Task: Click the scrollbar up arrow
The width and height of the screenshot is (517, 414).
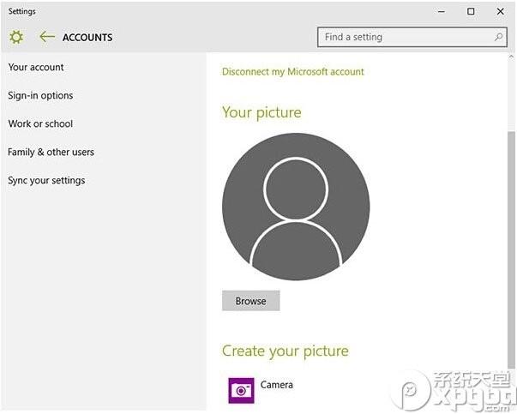Action: [x=511, y=57]
